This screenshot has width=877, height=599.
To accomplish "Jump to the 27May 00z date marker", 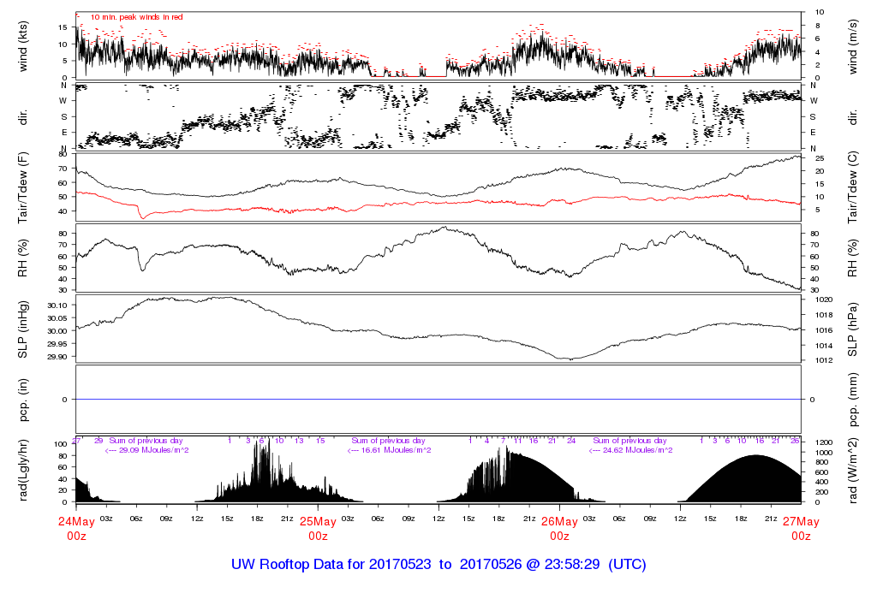I will [801, 528].
